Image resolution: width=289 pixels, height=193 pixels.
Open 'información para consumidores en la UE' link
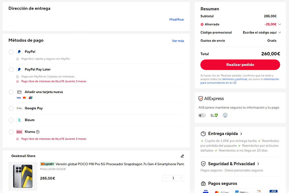pyautogui.click(x=240, y=81)
